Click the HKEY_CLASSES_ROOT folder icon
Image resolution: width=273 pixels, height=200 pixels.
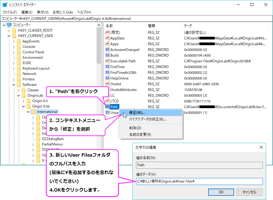14,30
